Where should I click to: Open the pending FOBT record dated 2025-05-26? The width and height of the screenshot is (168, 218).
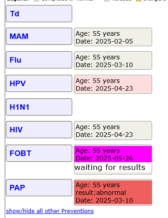[113, 154]
